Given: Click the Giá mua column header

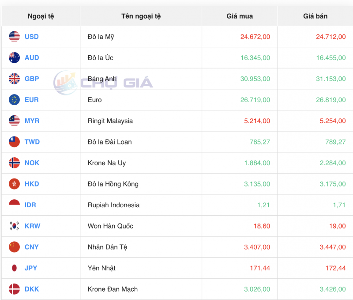Looking at the screenshot, I should [x=239, y=16].
